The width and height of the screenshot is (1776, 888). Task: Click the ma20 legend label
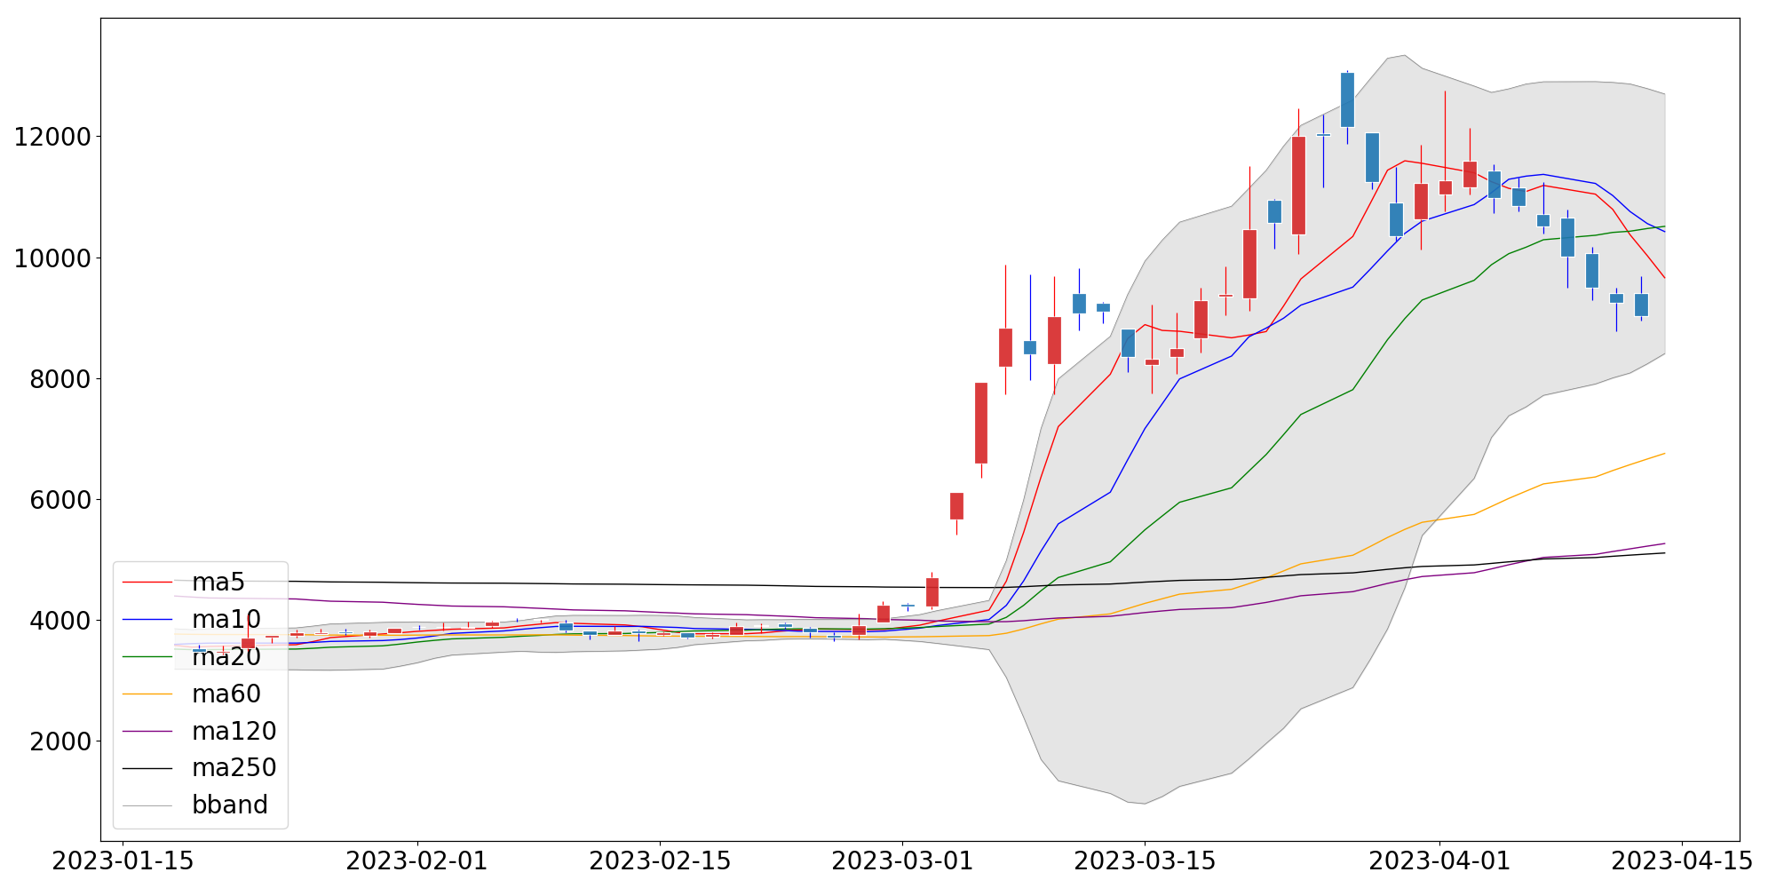(226, 657)
